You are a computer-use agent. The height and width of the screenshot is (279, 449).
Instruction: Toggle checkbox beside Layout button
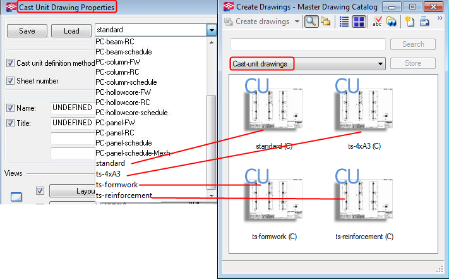40,190
